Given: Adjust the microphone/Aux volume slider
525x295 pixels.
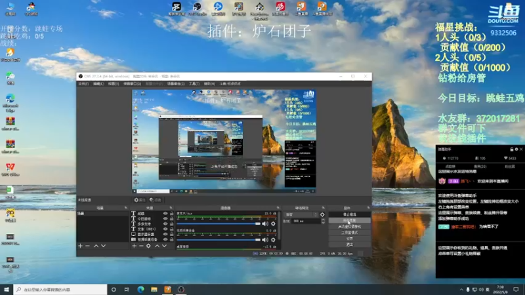Looking at the screenshot, I should tap(219, 224).
